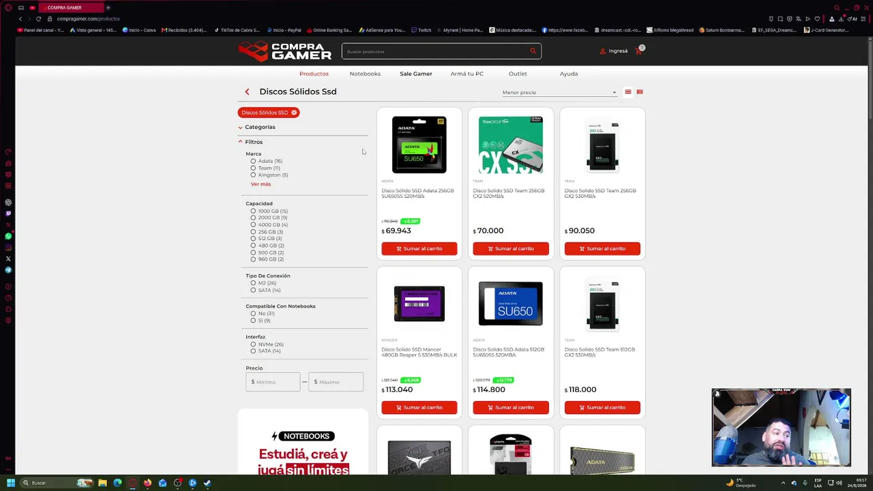Choose M2 connection type
Viewport: 873px width, 491px height.
click(253, 283)
